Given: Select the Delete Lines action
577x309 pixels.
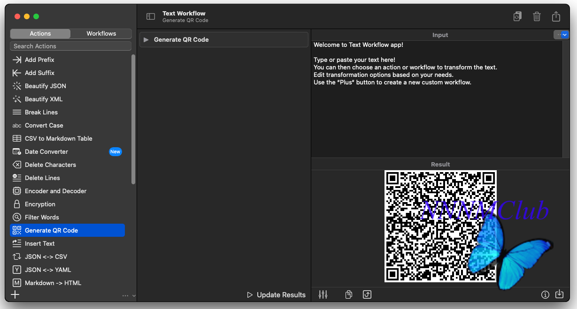Looking at the screenshot, I should [68, 178].
